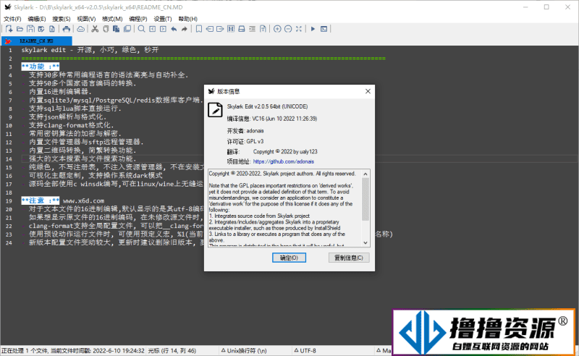Open the 格式(M) menu
The image size is (579, 356).
[x=112, y=19]
